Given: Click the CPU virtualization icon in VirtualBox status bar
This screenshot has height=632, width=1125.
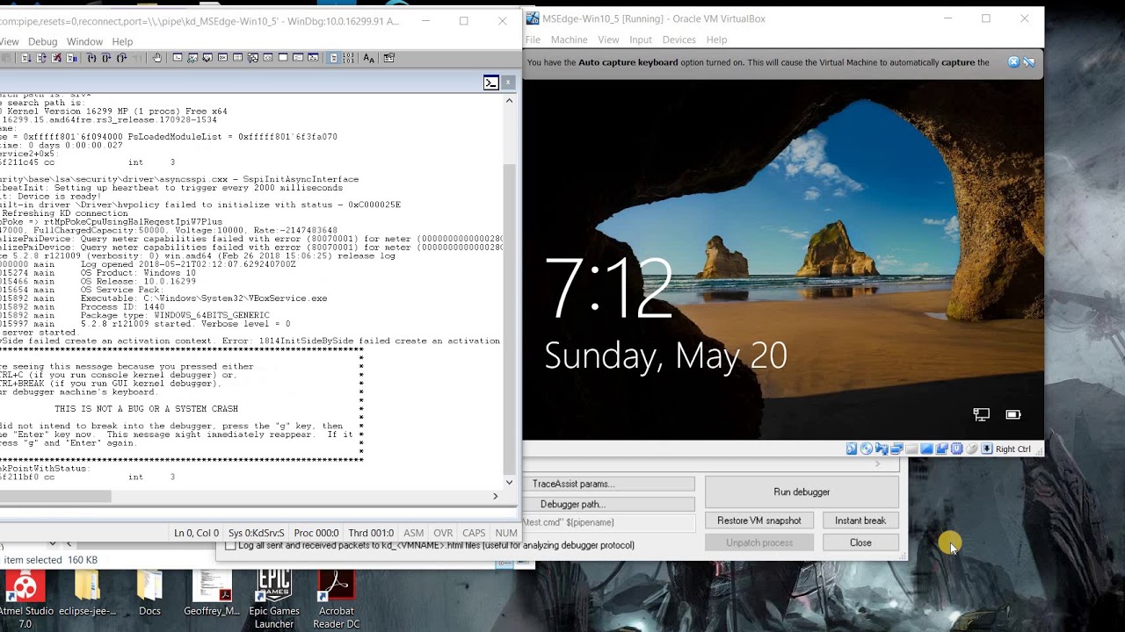Looking at the screenshot, I should [x=957, y=449].
